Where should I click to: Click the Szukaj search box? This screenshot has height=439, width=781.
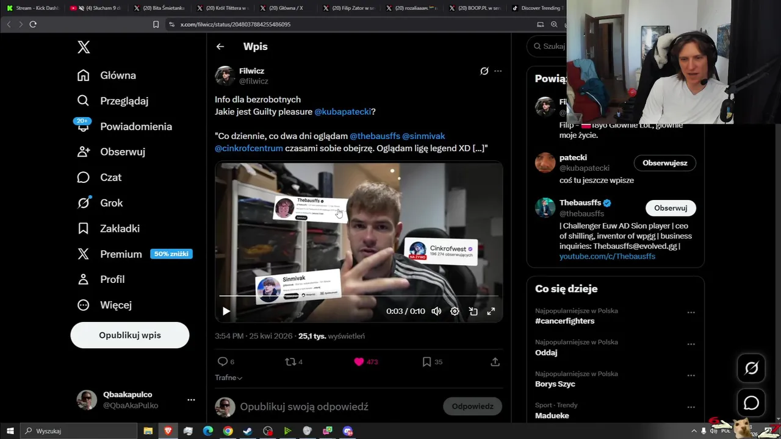[x=548, y=46]
